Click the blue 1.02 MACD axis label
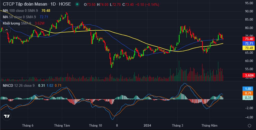 [x=248, y=89]
